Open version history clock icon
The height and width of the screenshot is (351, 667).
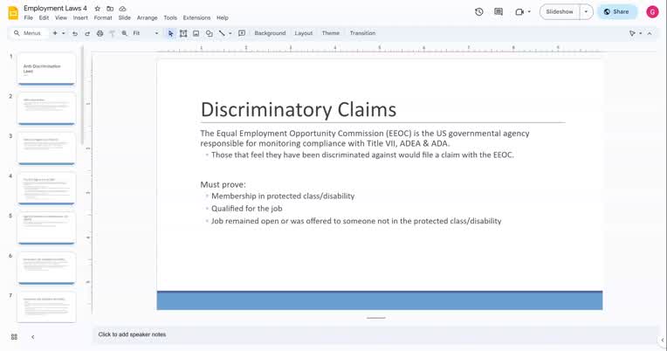coord(479,12)
